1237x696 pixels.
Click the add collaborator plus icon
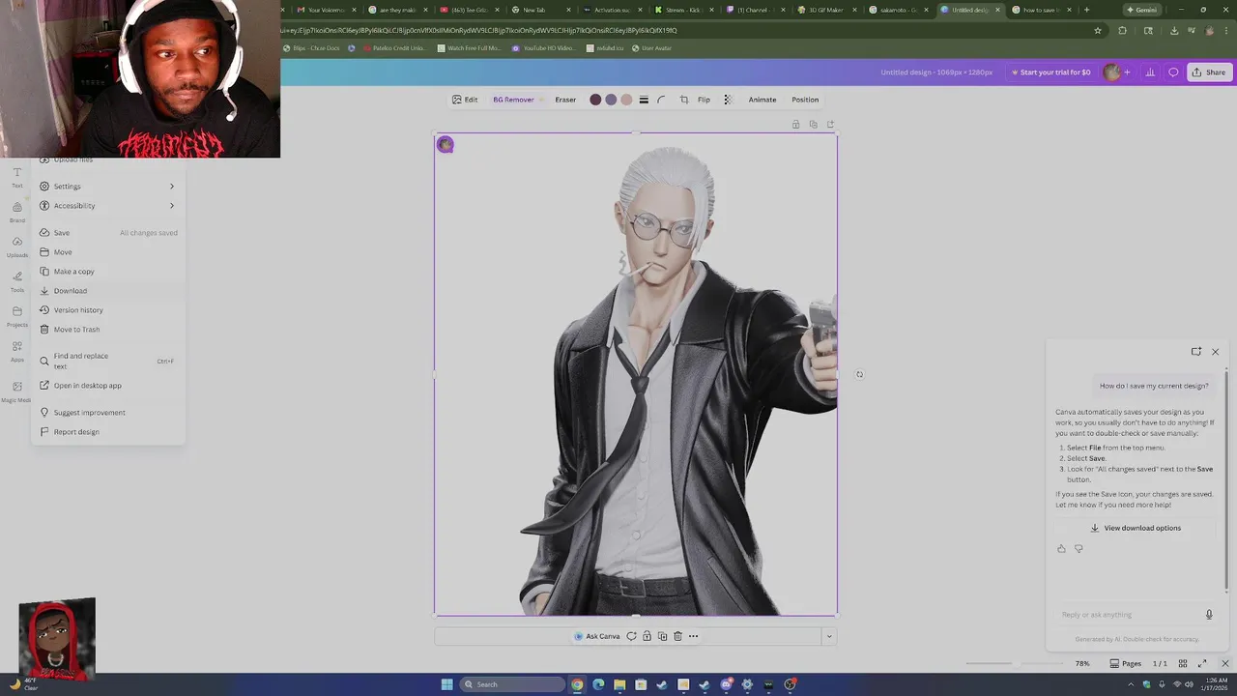pyautogui.click(x=1127, y=72)
